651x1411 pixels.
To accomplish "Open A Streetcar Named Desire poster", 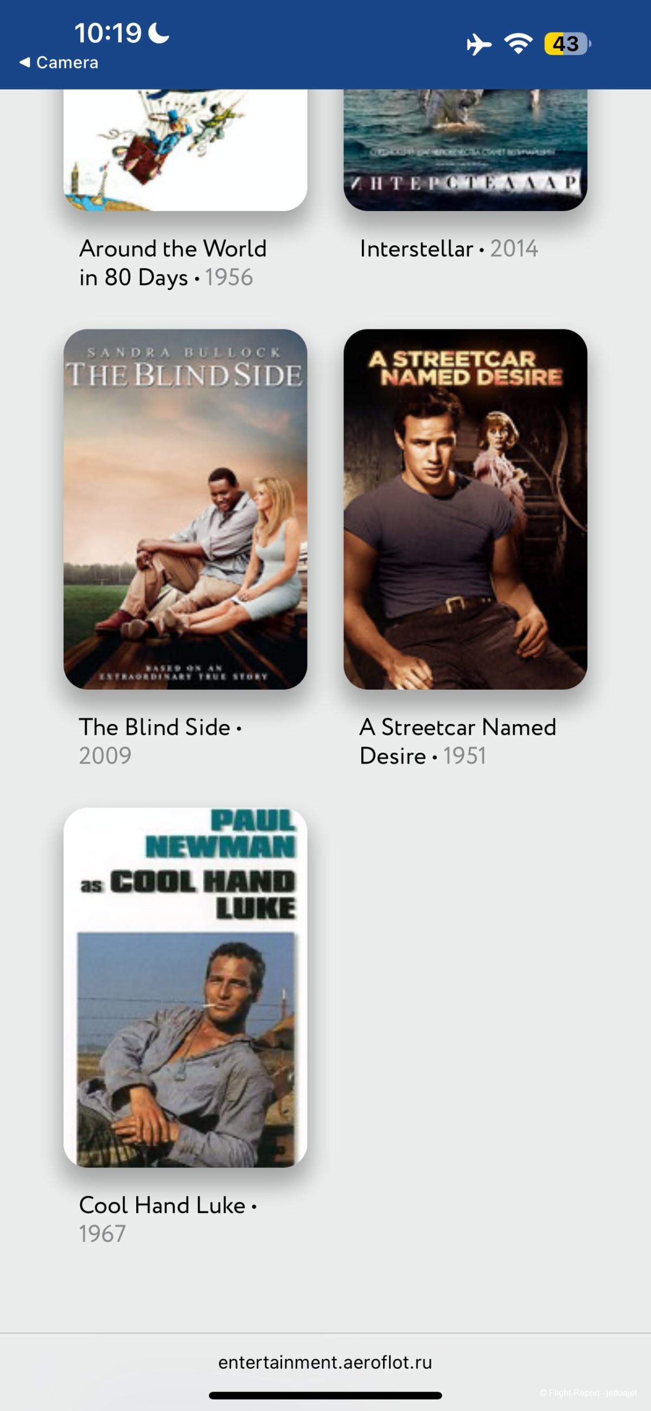I will click(x=465, y=509).
